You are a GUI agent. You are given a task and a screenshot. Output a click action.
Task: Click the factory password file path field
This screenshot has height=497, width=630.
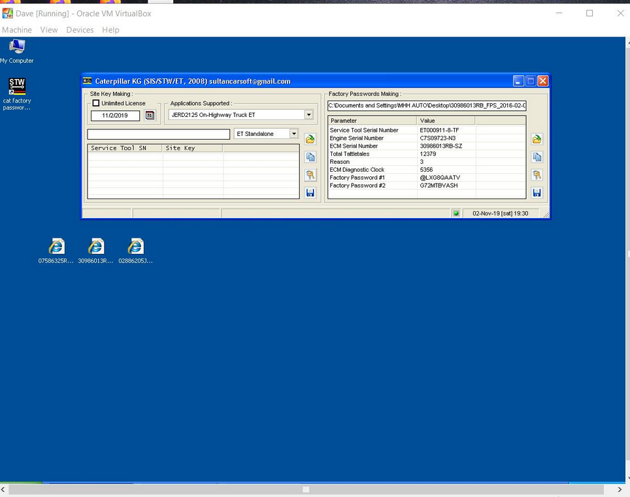427,106
